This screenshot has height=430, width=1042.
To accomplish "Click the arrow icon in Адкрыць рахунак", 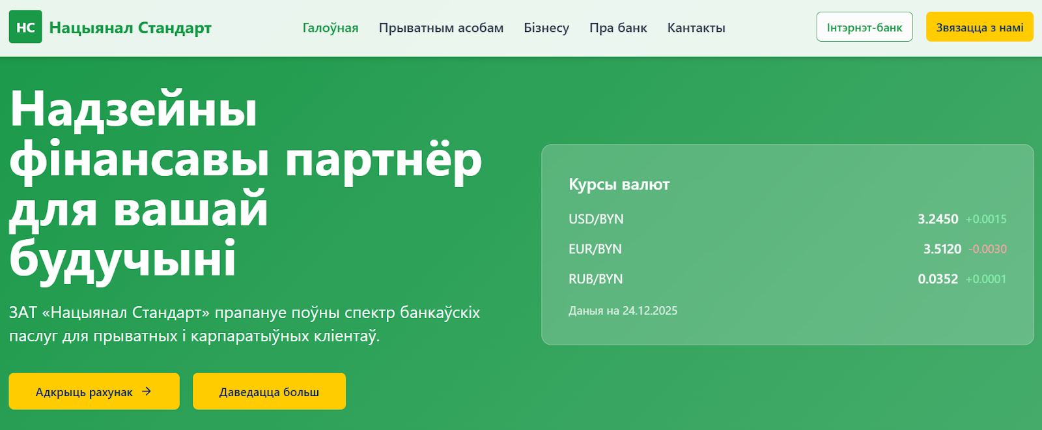I will pyautogui.click(x=147, y=392).
